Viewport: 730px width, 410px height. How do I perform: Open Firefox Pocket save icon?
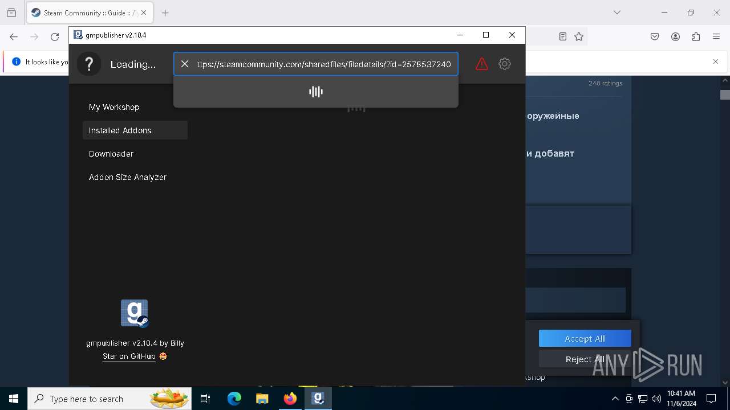click(655, 36)
